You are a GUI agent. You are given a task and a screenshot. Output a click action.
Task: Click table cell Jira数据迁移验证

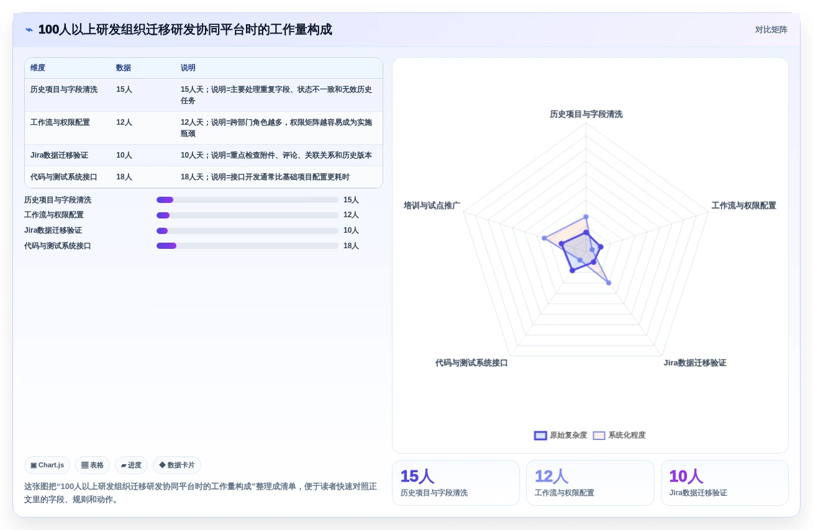(59, 155)
